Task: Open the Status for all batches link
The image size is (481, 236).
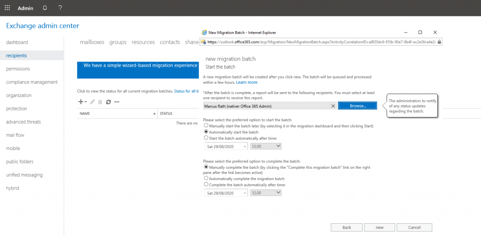Action: pyautogui.click(x=186, y=91)
